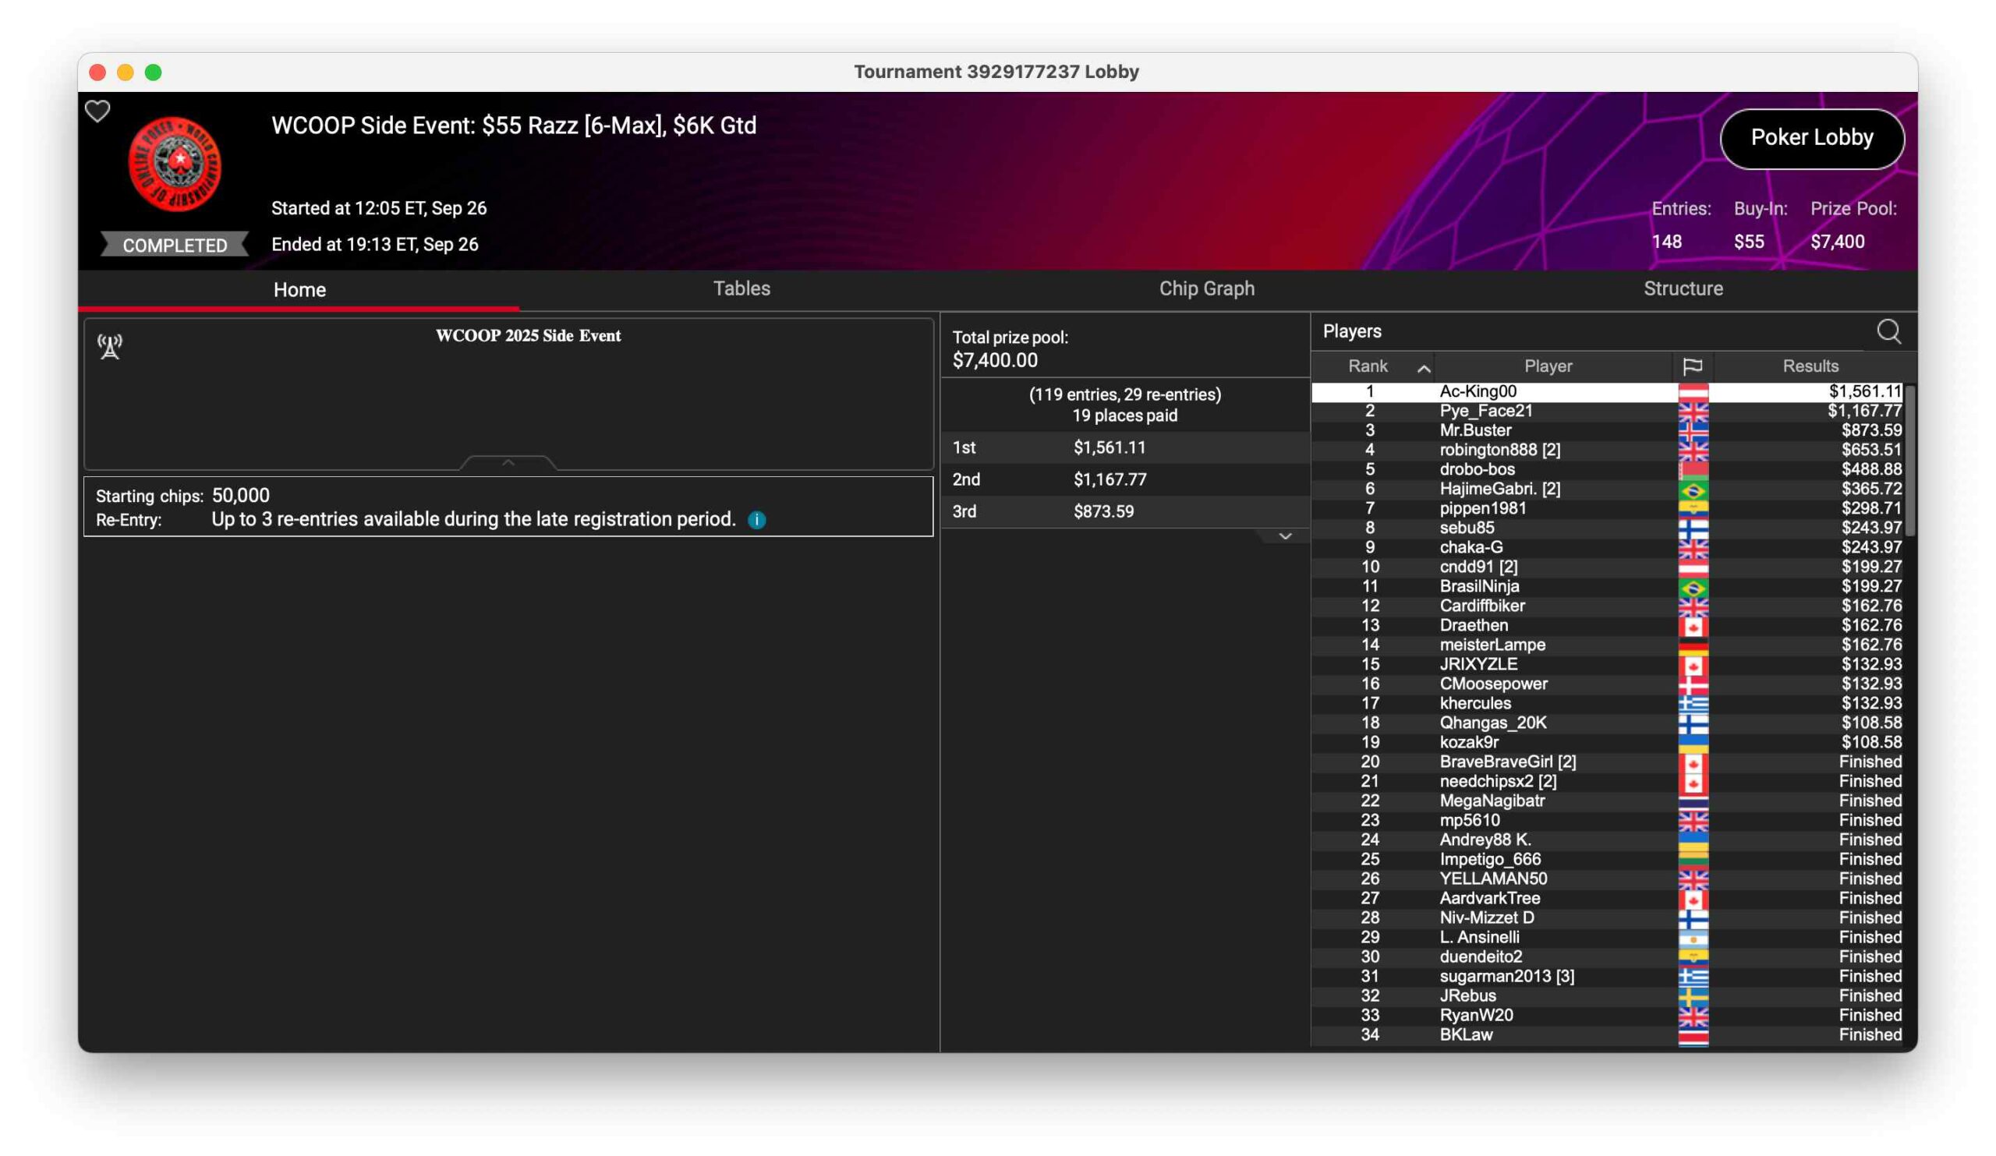
Task: Click the Poker Lobby button
Action: click(x=1811, y=138)
